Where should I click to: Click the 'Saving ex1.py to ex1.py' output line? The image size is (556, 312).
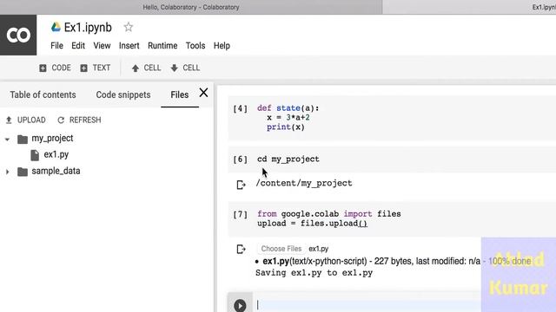[314, 273]
